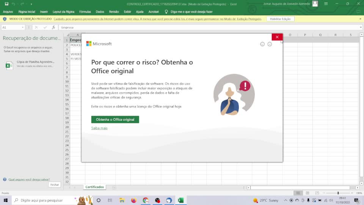Open the Arquivo menu
364x205 pixels.
pos(8,12)
